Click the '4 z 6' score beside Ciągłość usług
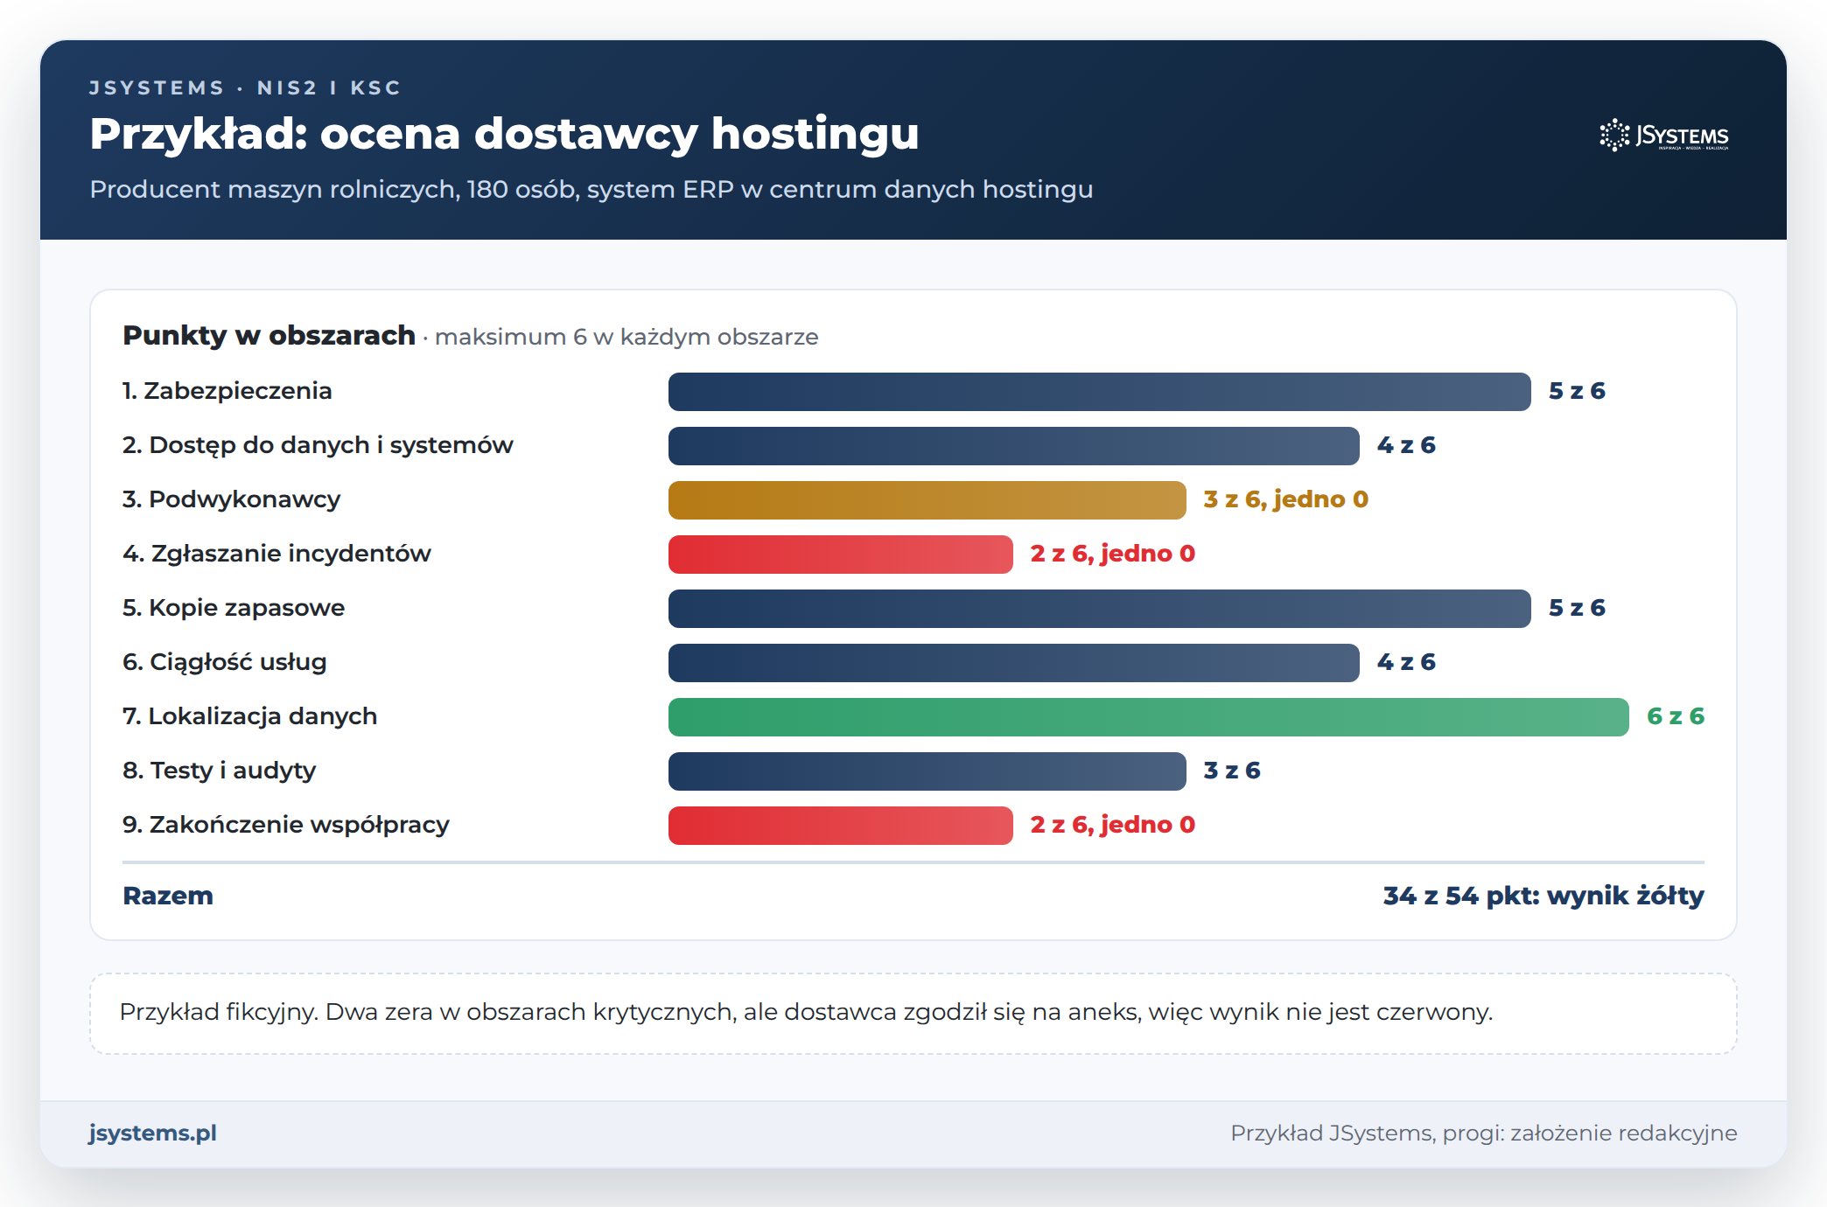 [1406, 662]
